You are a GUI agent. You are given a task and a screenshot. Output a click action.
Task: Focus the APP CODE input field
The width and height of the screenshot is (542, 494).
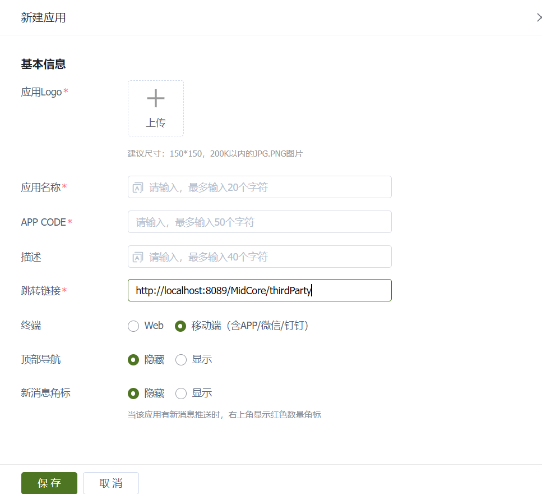[260, 222]
